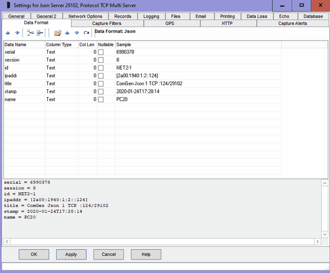The height and width of the screenshot is (273, 330).
Task: Toggle Nullable checkbox for session row
Action: coord(101,60)
